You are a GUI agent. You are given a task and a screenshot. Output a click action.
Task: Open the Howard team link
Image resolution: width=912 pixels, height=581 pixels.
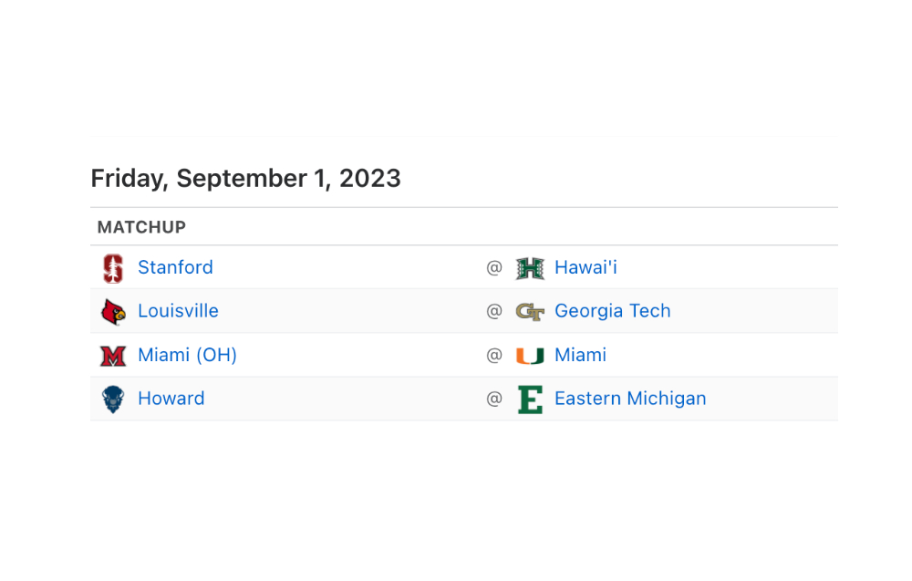pyautogui.click(x=171, y=399)
